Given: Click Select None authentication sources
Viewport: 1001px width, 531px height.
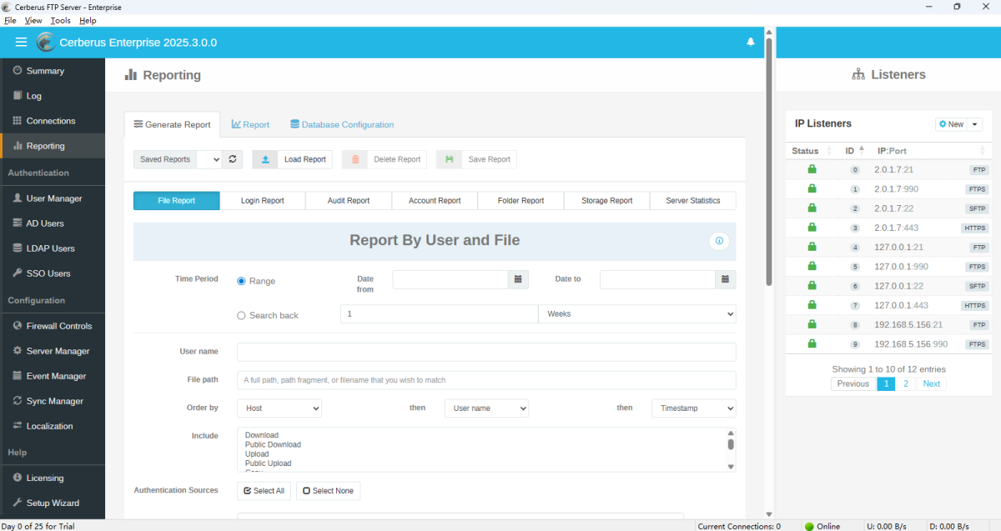Looking at the screenshot, I should (328, 491).
